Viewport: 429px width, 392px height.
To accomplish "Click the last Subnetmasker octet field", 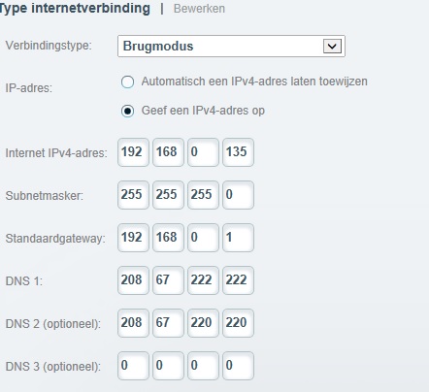I will tap(238, 195).
